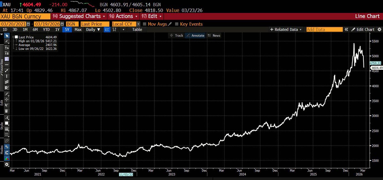Click the Add Data input field
The height and width of the screenshot is (180, 383).
[x=324, y=29]
